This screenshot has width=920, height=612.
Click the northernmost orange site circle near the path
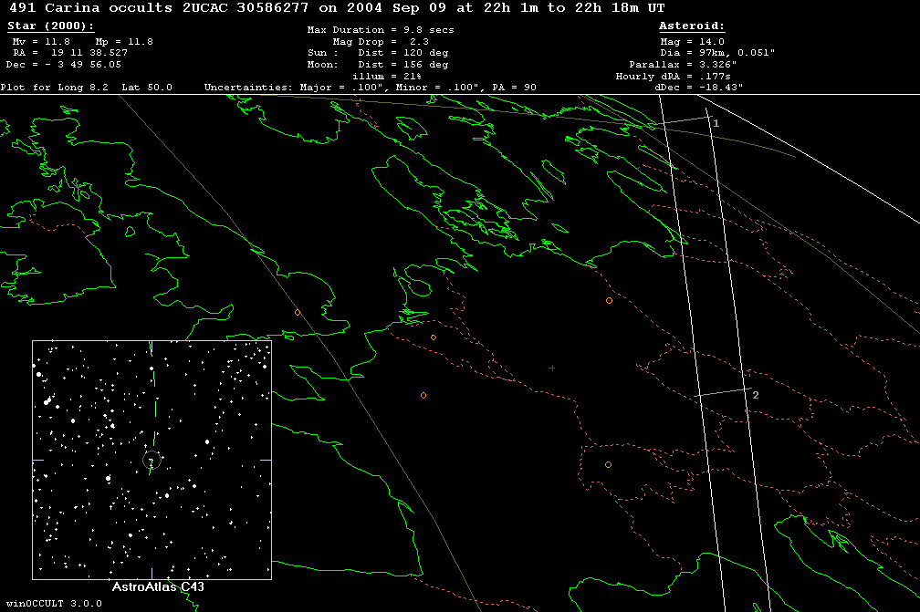click(x=609, y=300)
